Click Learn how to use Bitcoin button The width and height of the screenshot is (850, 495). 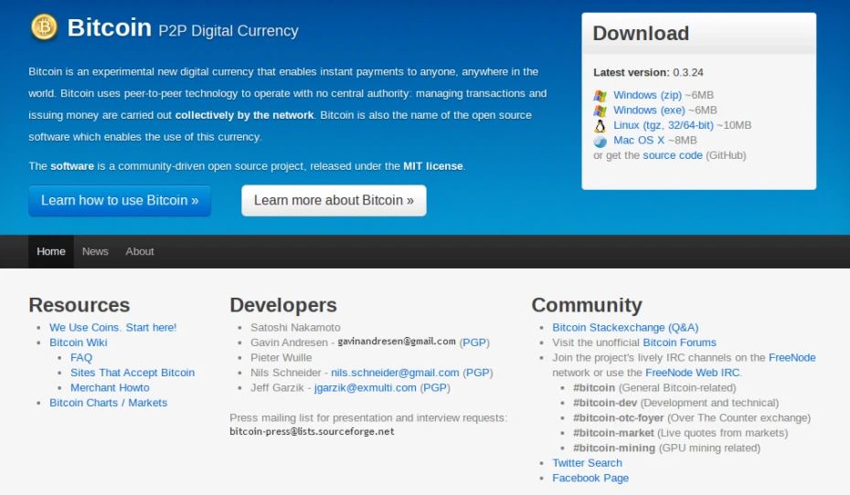coord(120,200)
